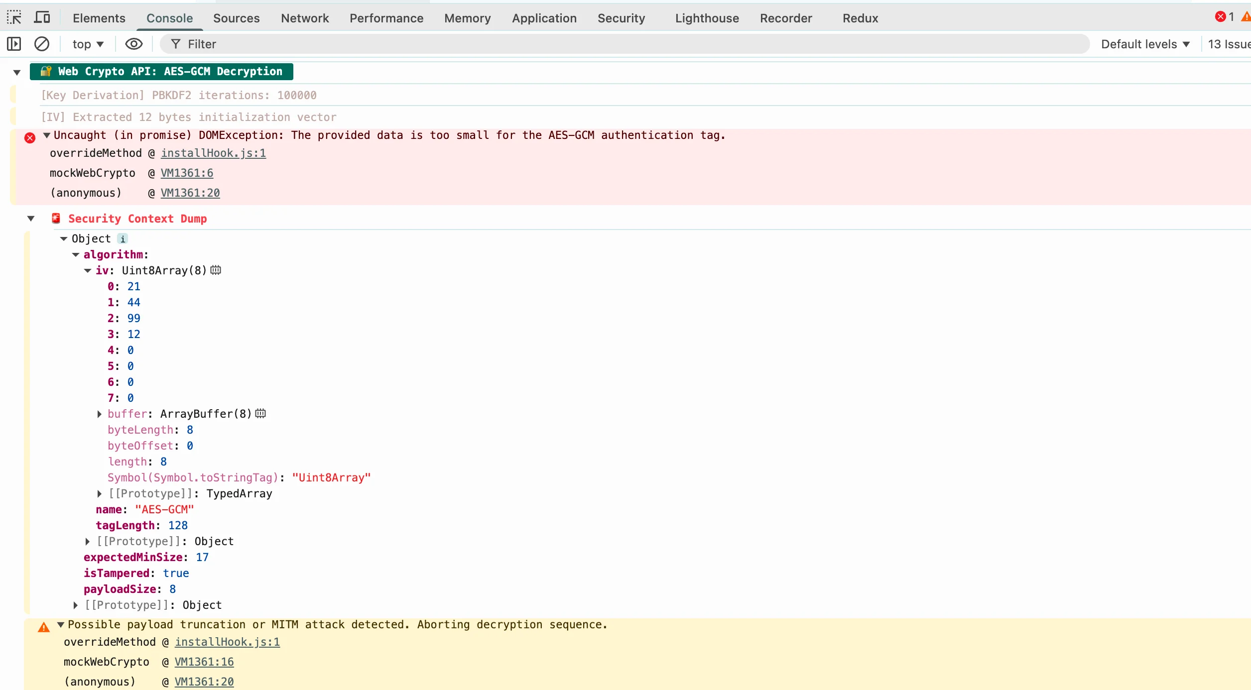Select the Extracted 12 bytes IV log line
1251x690 pixels.
pyautogui.click(x=188, y=117)
